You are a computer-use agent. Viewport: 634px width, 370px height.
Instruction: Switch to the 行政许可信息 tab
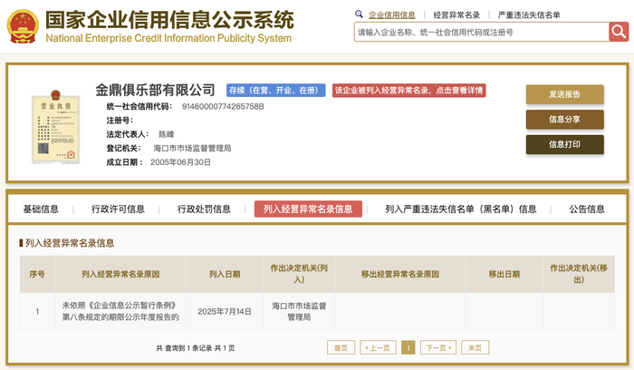(118, 209)
